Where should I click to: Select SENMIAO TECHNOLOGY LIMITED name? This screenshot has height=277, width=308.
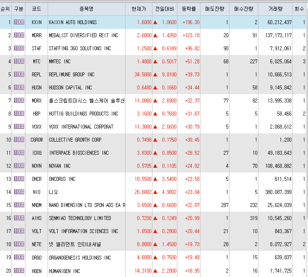(80, 218)
